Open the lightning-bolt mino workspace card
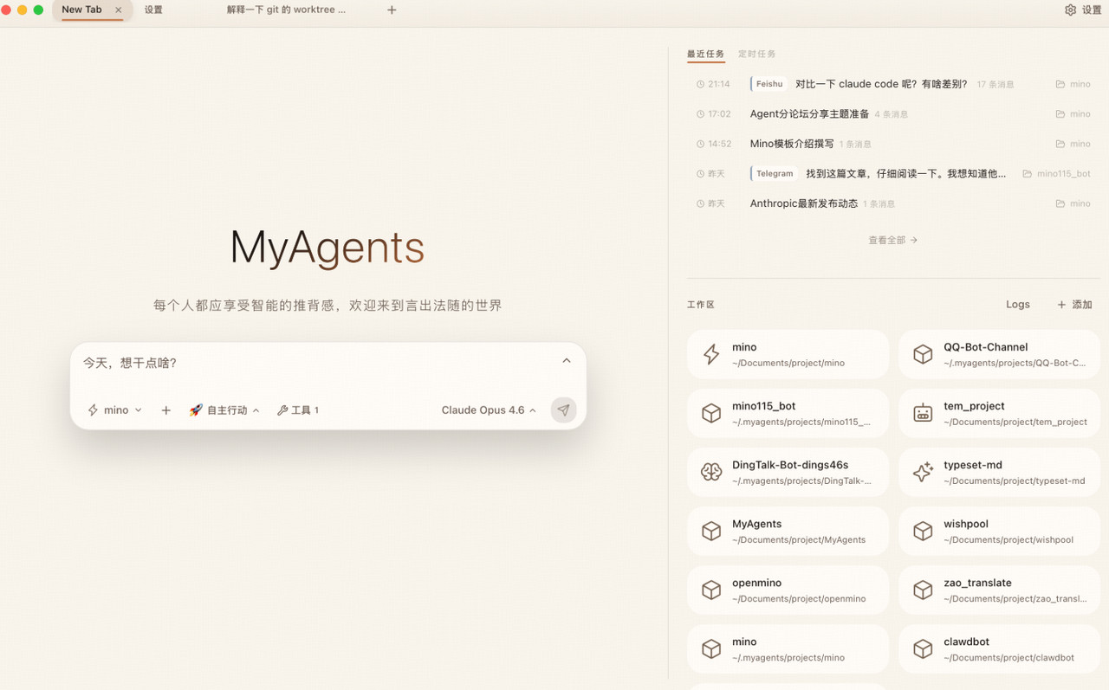This screenshot has height=690, width=1109. coord(788,354)
